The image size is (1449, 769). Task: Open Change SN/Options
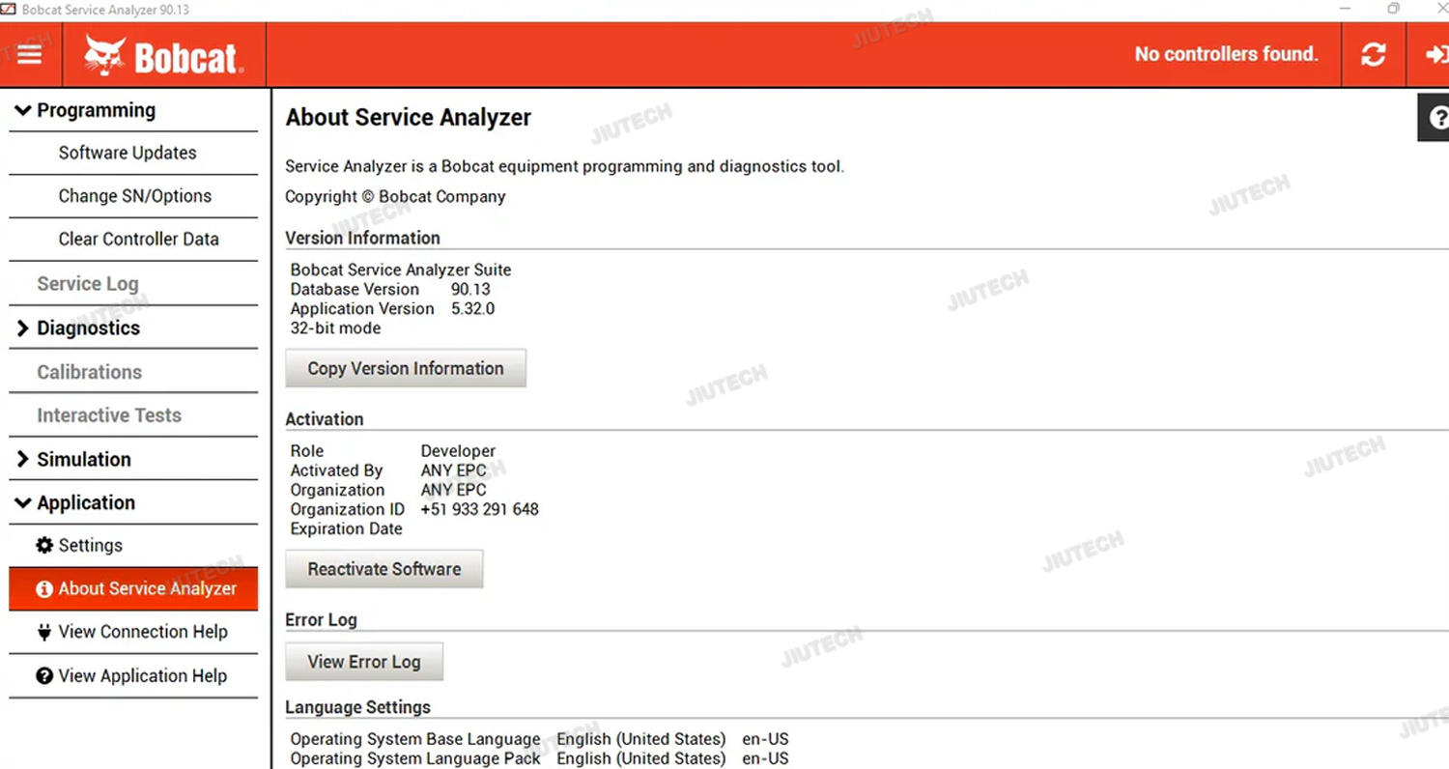click(133, 196)
